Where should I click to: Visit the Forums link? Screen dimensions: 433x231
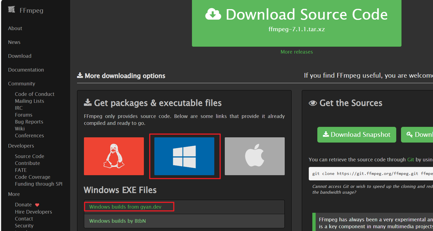tap(23, 115)
